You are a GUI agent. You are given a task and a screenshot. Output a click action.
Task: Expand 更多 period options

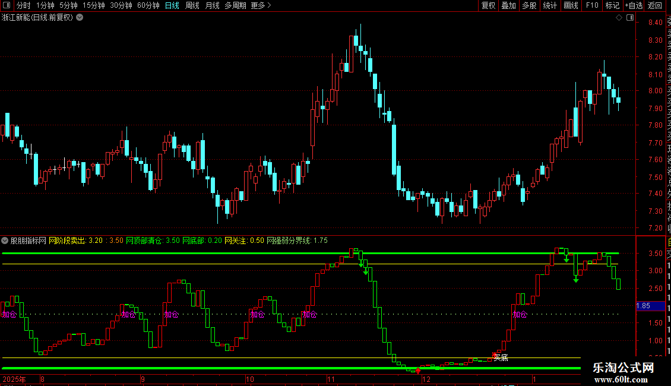coord(261,5)
